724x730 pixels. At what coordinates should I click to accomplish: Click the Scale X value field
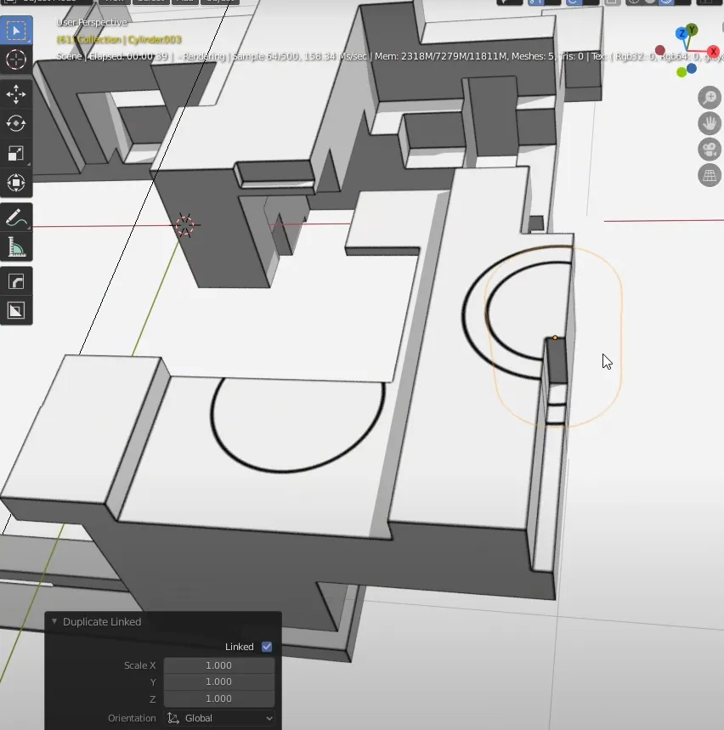pyautogui.click(x=219, y=665)
